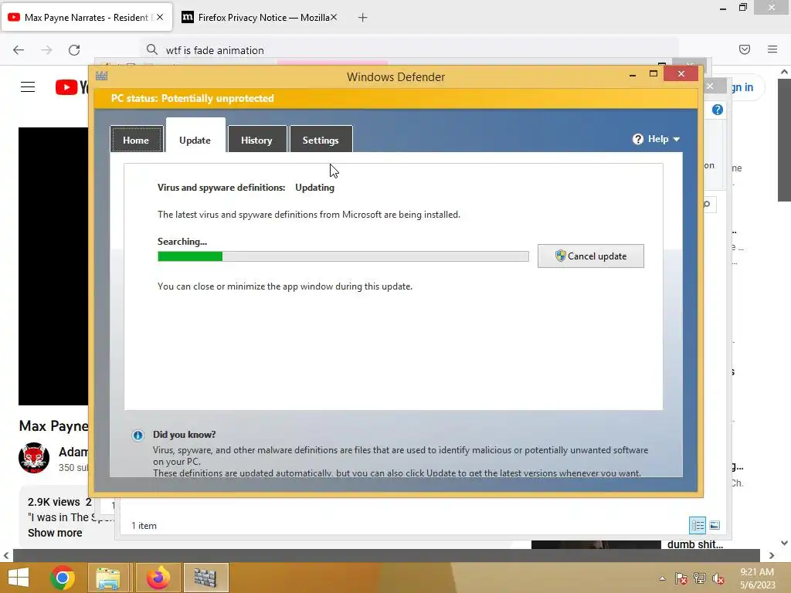Viewport: 791px width, 593px height.
Task: Click the Help question mark icon
Action: (638, 139)
